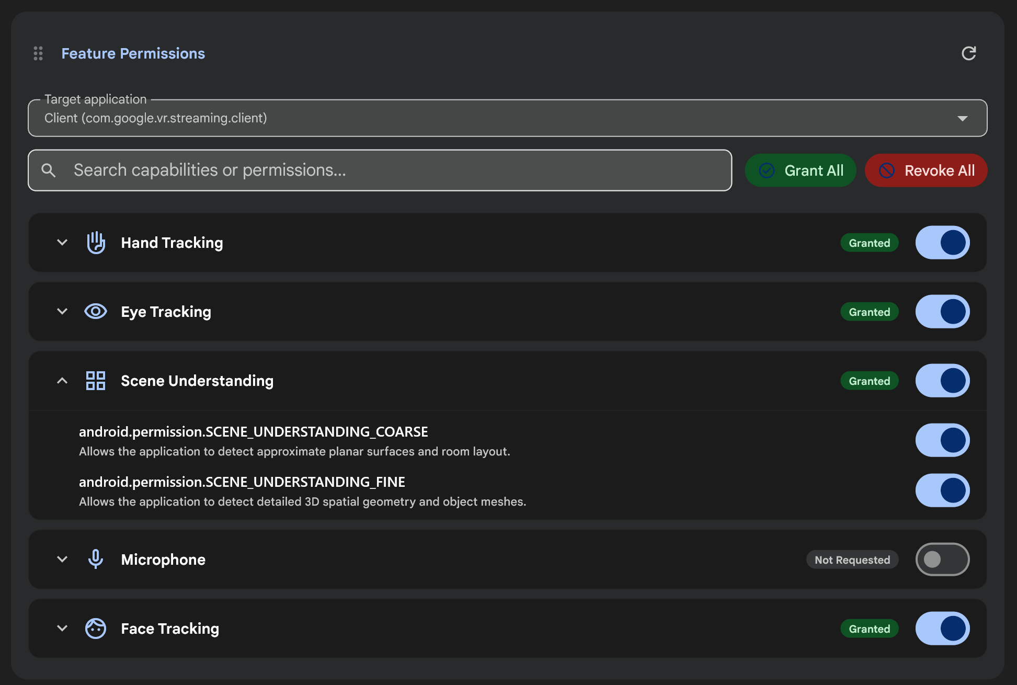Viewport: 1017px width, 685px height.
Task: Click the Eye Tracking label
Action: pyautogui.click(x=166, y=312)
